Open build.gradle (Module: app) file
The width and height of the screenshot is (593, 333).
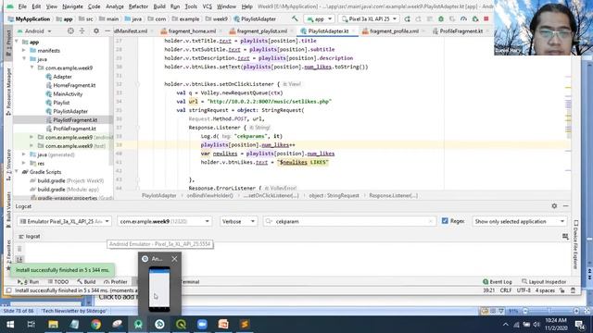(68, 189)
